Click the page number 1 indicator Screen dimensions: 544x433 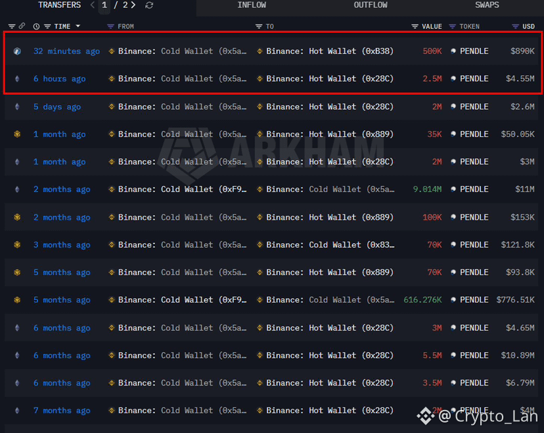click(104, 5)
